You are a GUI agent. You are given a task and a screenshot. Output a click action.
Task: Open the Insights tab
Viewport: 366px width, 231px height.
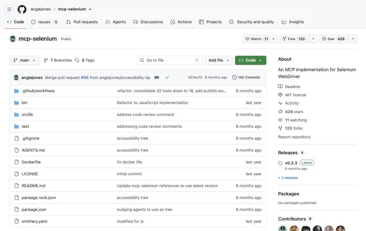(x=293, y=22)
